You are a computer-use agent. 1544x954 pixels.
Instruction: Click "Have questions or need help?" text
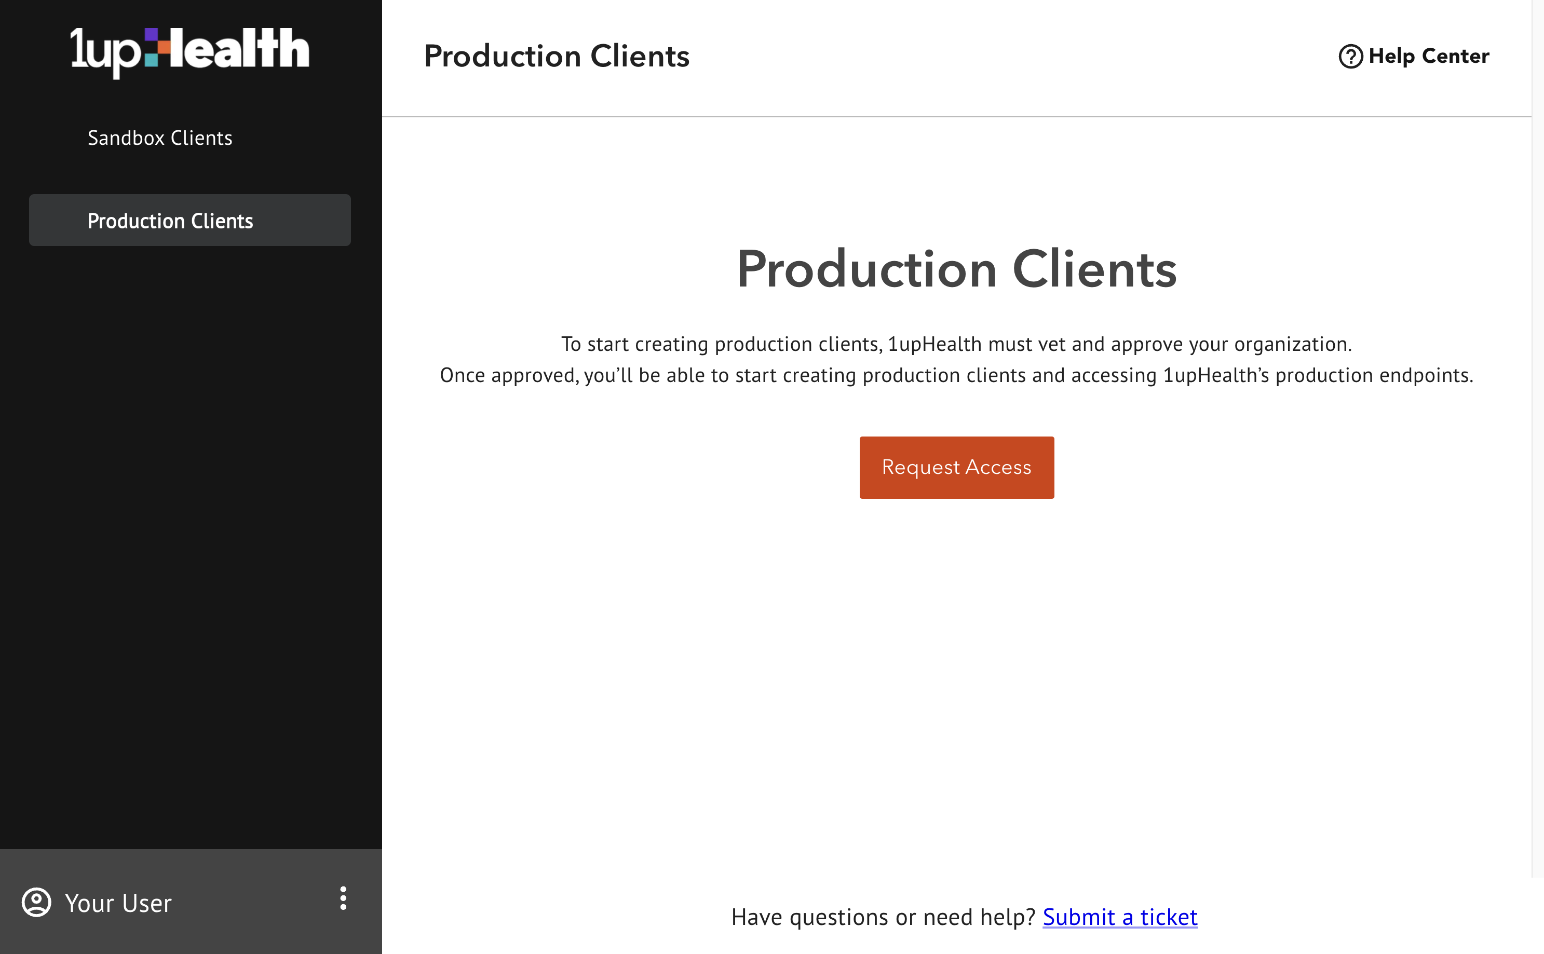884,916
